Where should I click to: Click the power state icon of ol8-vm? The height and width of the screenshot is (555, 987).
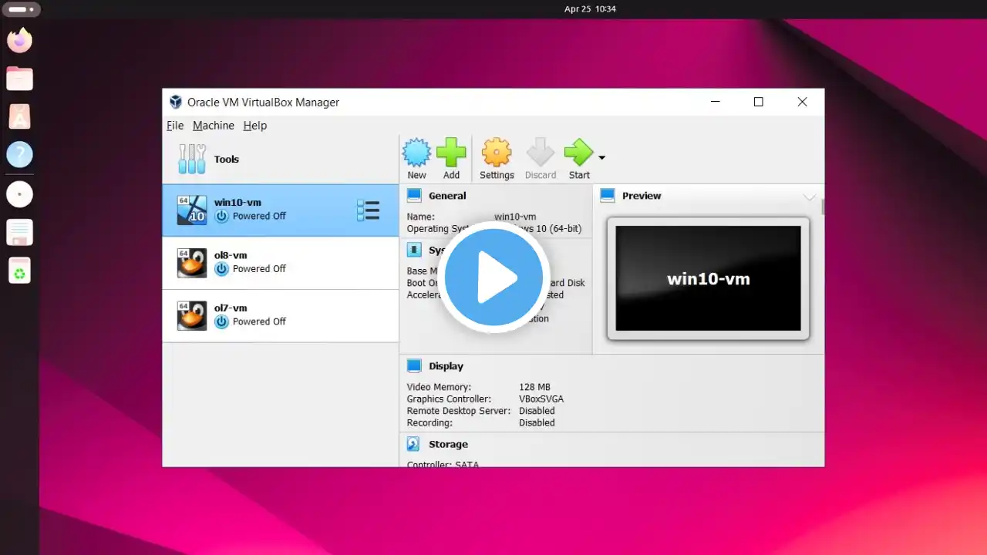click(x=222, y=269)
